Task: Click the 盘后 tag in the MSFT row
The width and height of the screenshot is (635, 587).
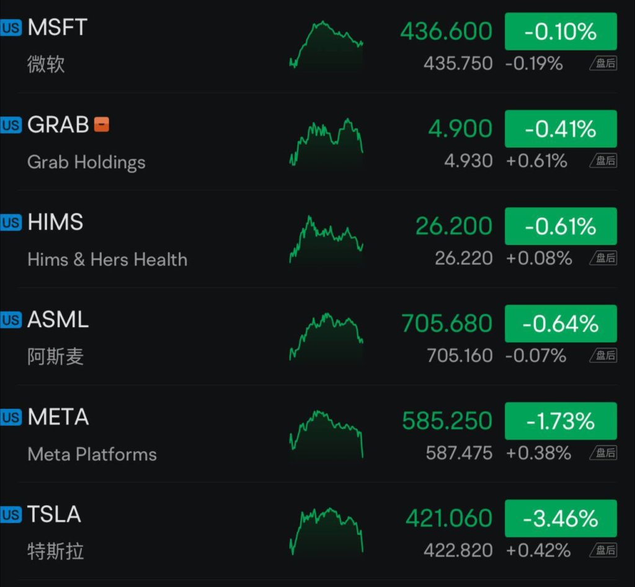Action: tap(603, 63)
